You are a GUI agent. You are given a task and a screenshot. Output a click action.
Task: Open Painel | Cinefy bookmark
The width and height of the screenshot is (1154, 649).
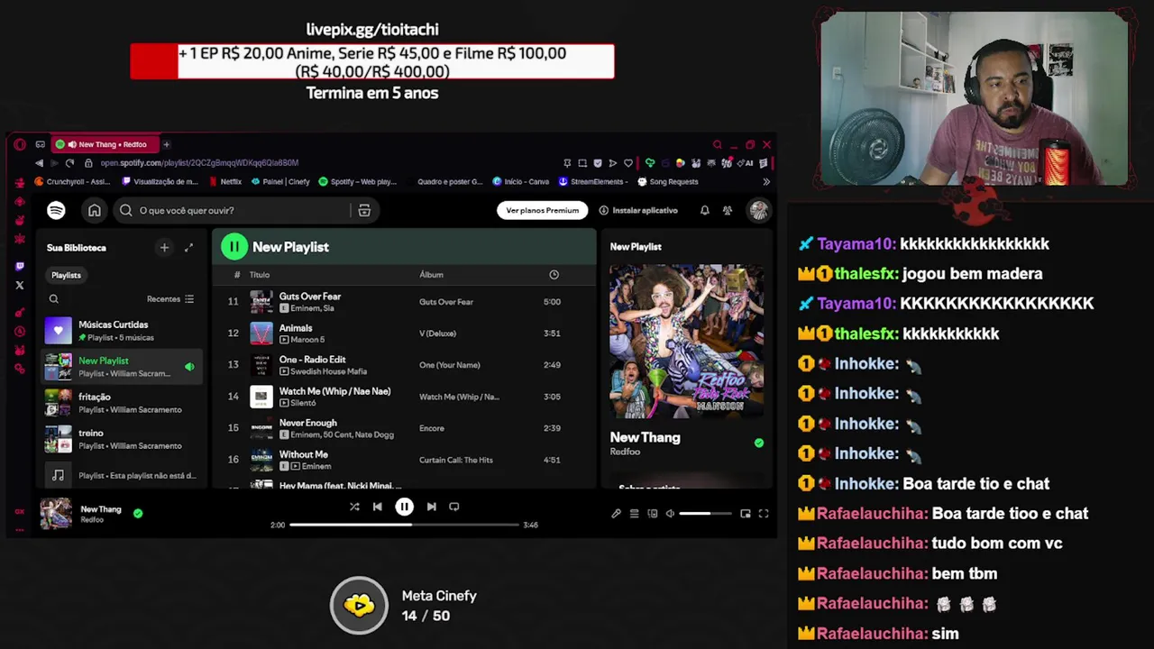[280, 181]
